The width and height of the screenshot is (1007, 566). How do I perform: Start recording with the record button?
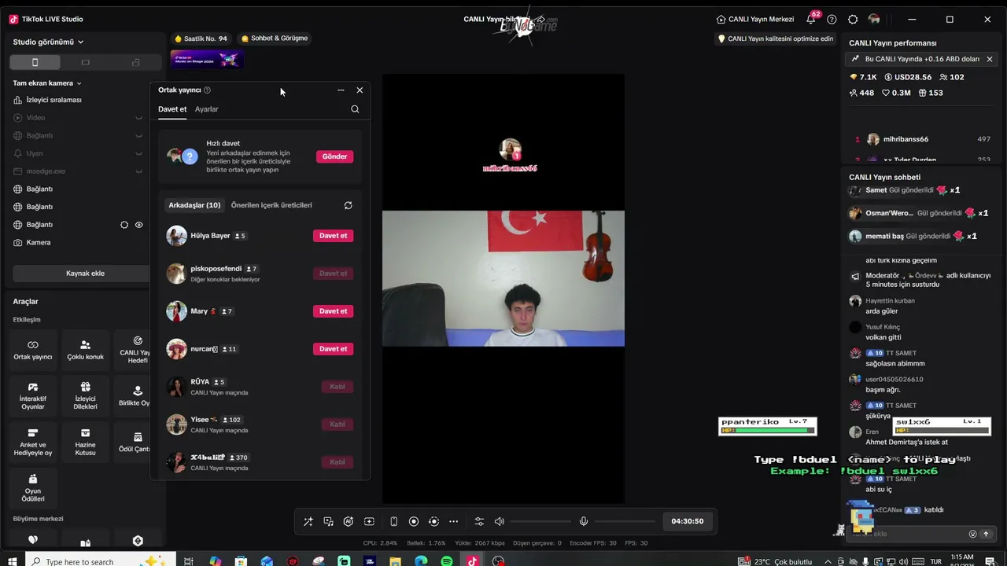414,521
